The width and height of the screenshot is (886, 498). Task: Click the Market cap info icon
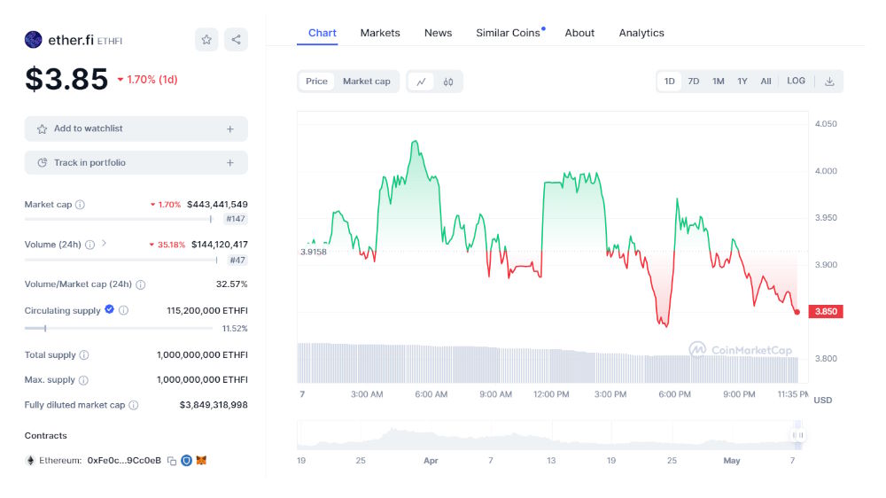pyautogui.click(x=81, y=205)
